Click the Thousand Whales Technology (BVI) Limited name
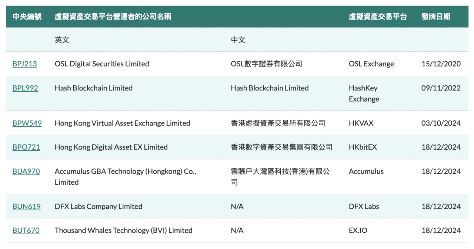This screenshot has height=249, width=474. point(123,231)
